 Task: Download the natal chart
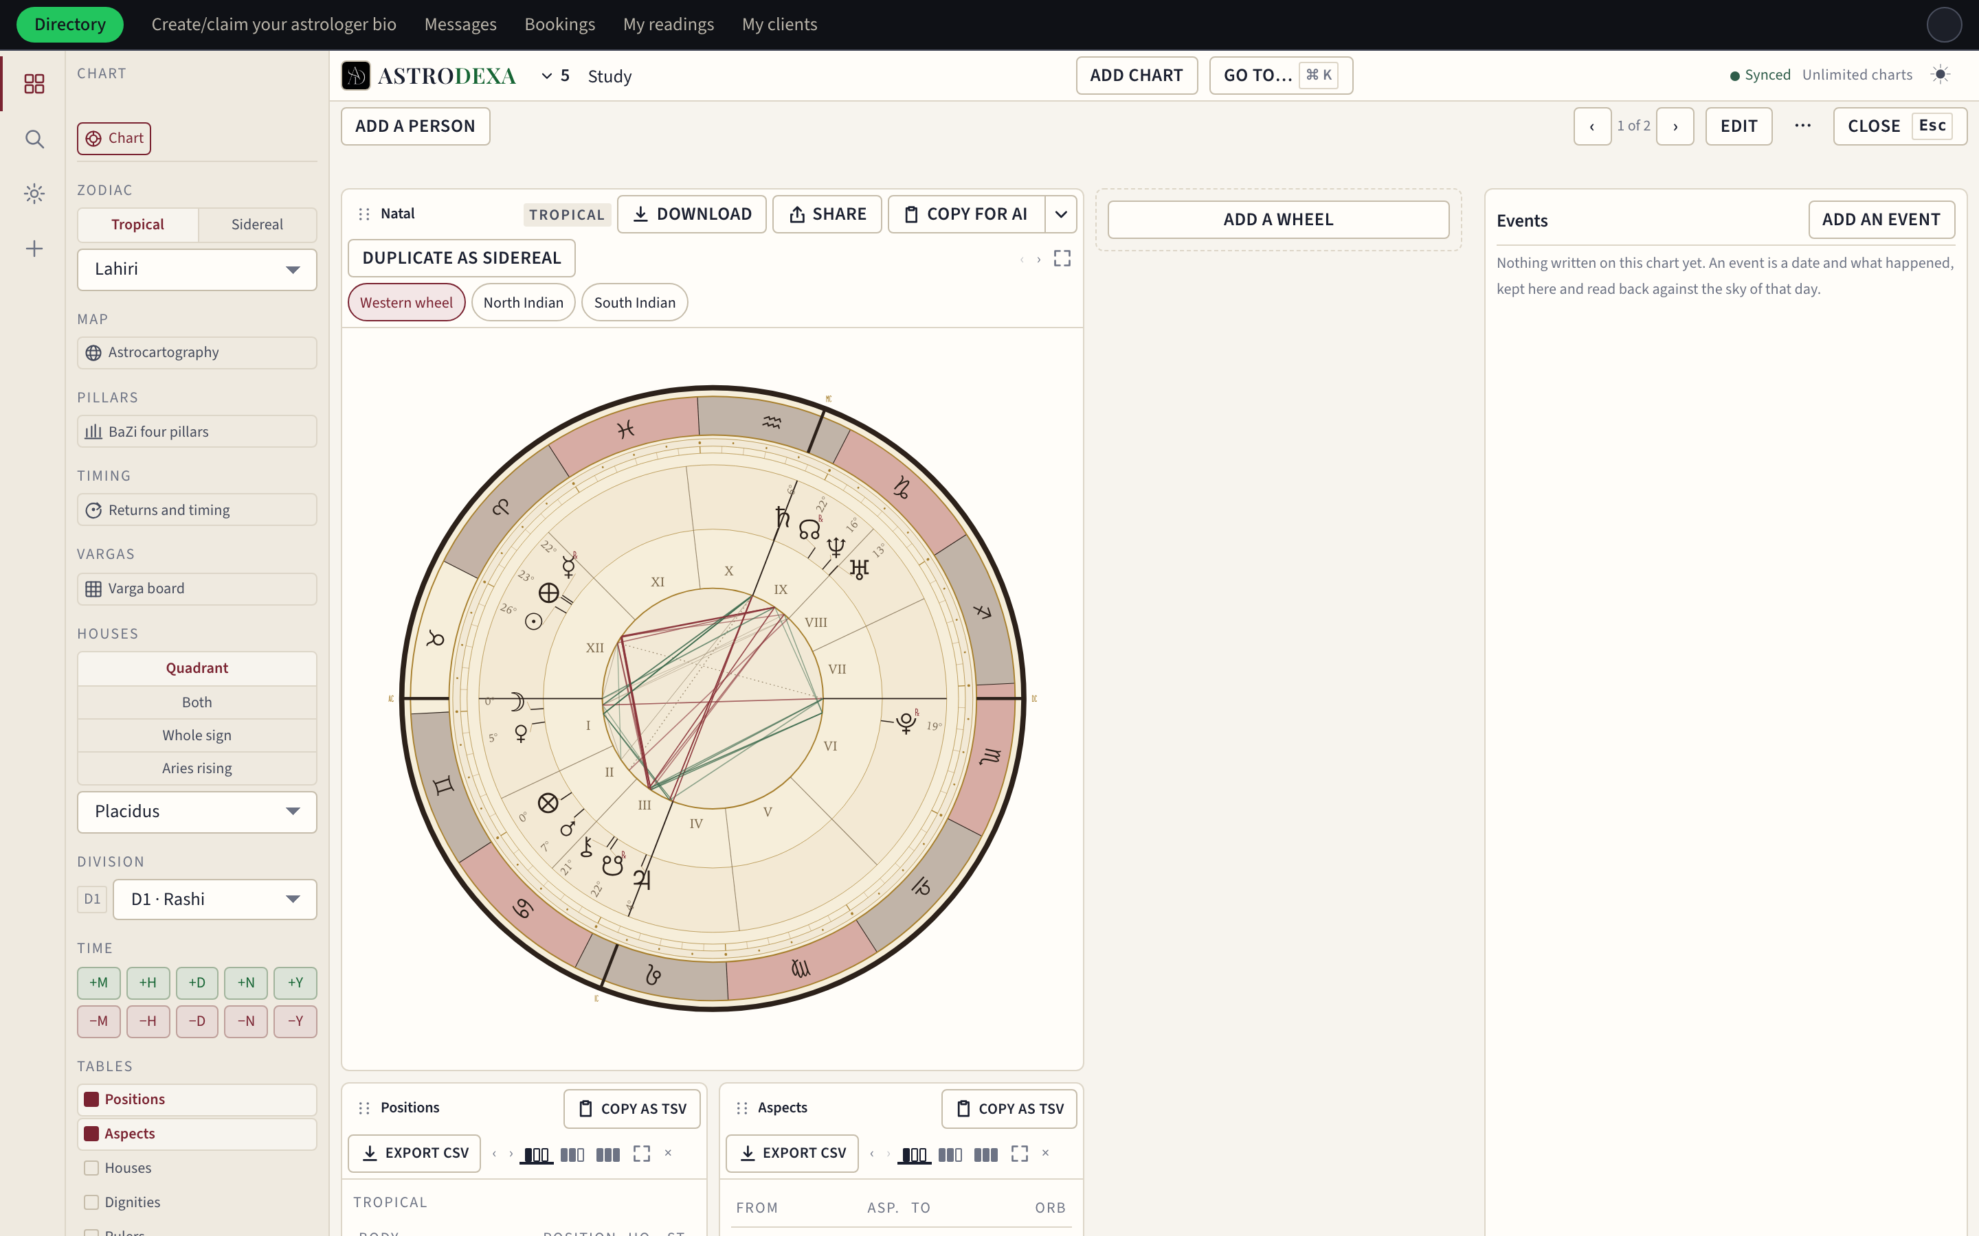(x=692, y=214)
